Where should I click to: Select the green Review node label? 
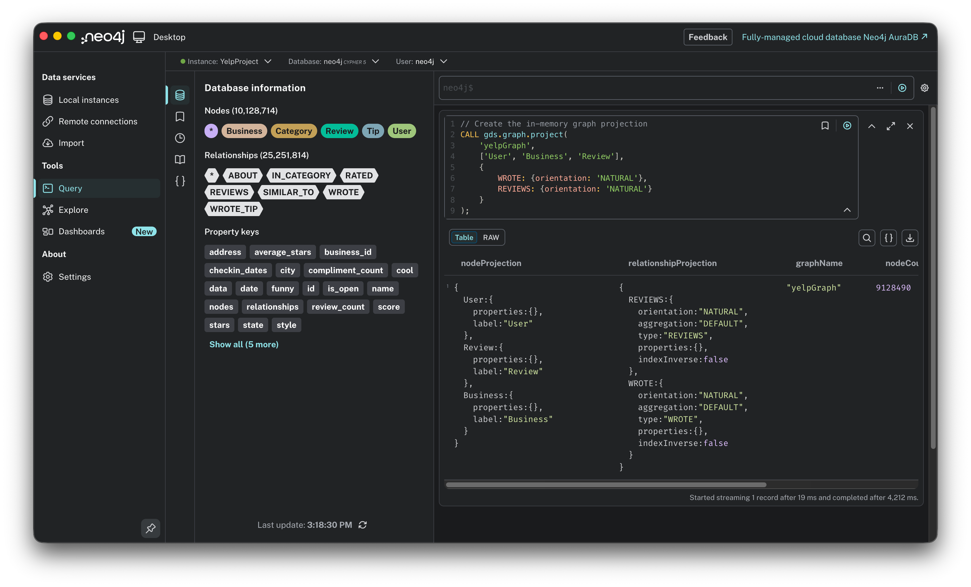339,131
